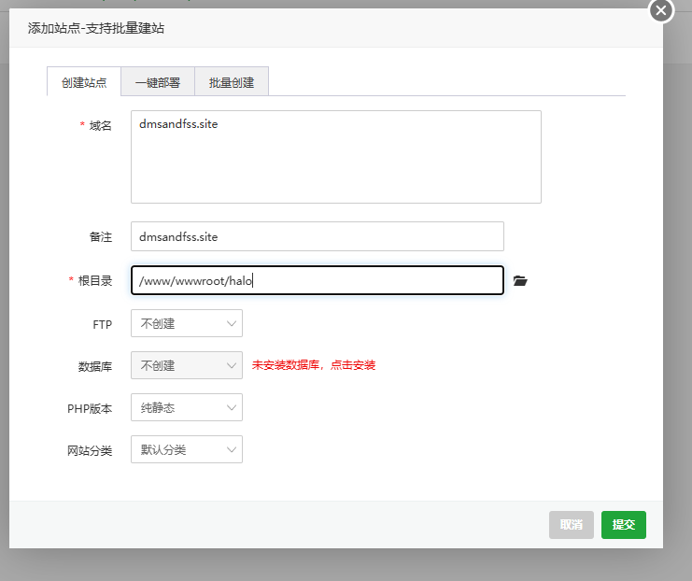Switch to the 批量创建 tab

coord(232,81)
